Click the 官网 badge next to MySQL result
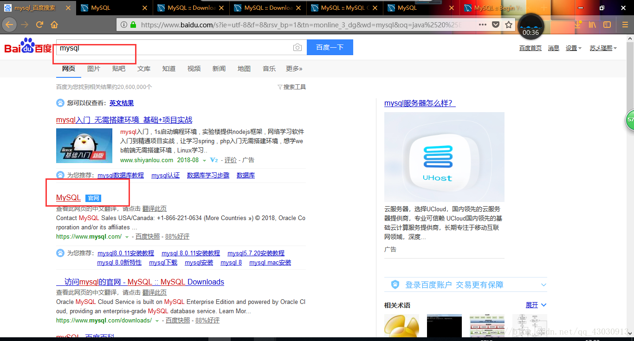Viewport: 634px width, 341px height. [93, 198]
